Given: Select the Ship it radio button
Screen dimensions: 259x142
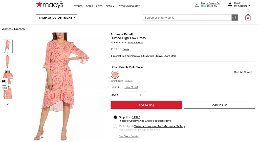Looking at the screenshot, I should click(115, 117).
